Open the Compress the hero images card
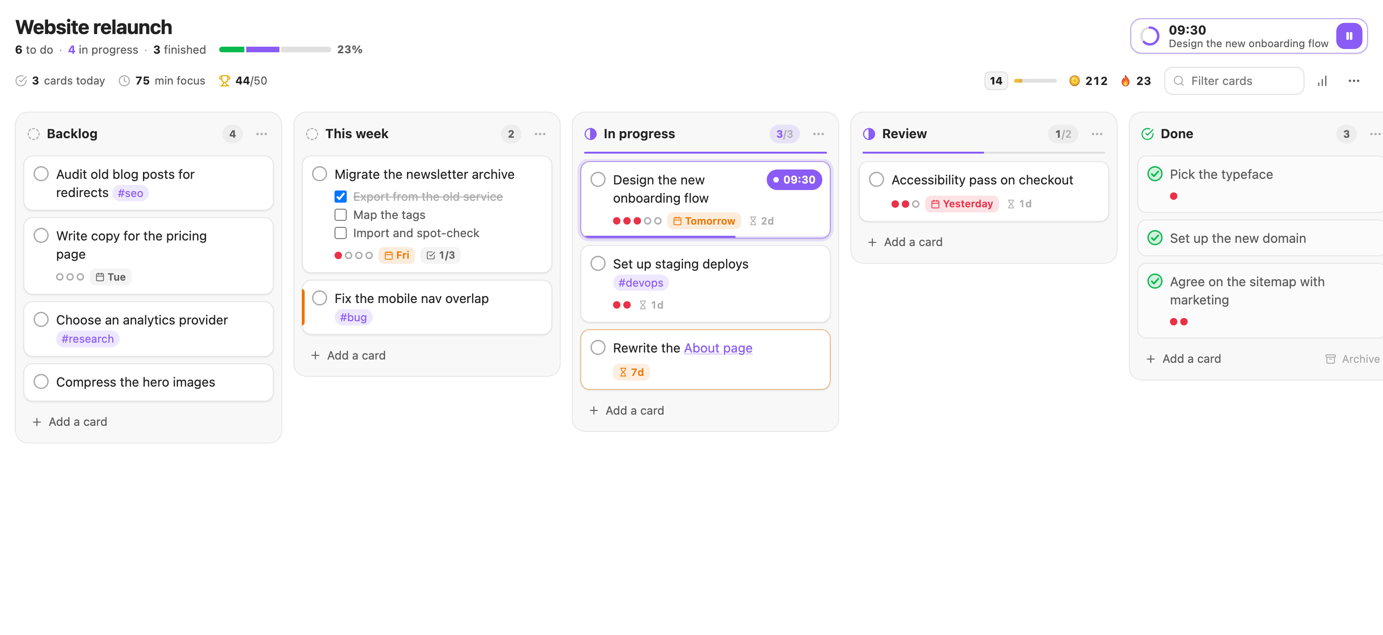 149,382
